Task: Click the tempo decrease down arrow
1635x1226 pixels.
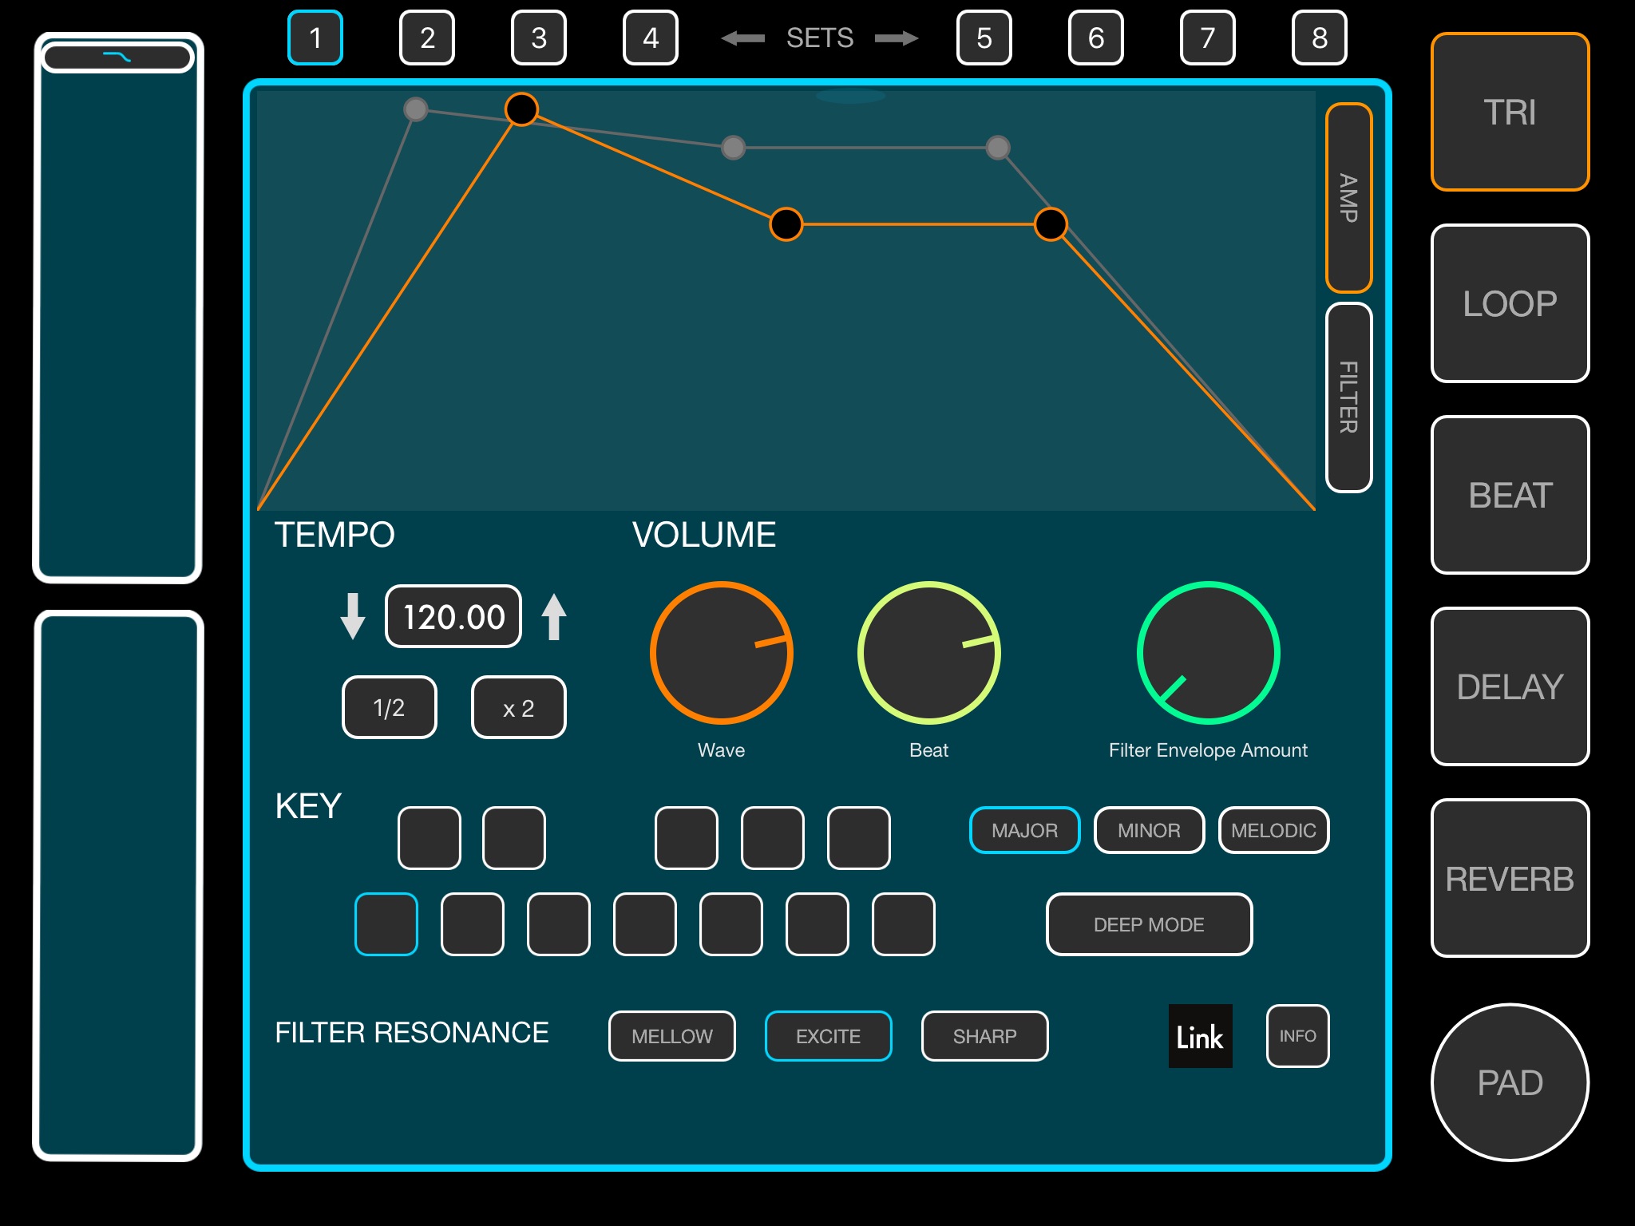Action: pos(352,616)
